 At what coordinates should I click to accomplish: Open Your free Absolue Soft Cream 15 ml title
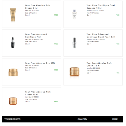coord(99,64)
